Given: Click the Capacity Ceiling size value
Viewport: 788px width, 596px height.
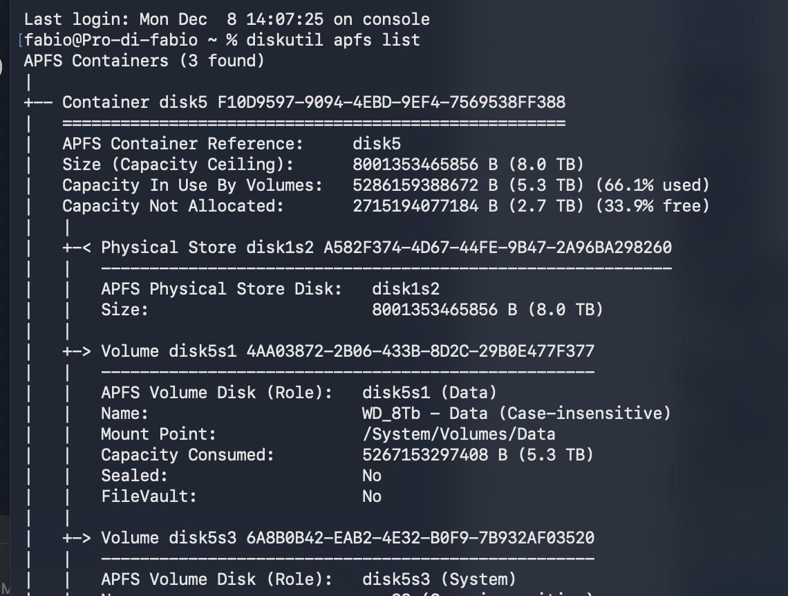Looking at the screenshot, I should point(468,165).
